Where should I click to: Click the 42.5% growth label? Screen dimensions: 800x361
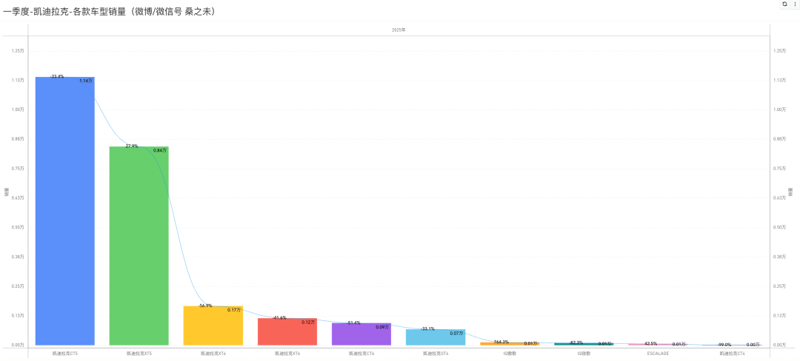click(x=650, y=343)
